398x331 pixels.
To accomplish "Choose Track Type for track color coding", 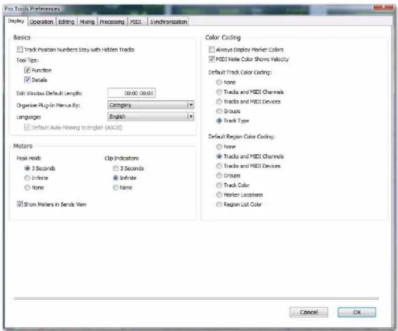I will 219,121.
